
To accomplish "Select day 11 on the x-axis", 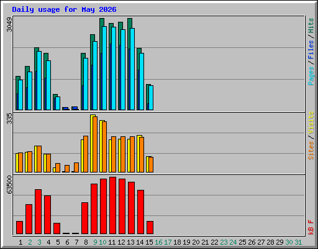I will pos(112,242).
